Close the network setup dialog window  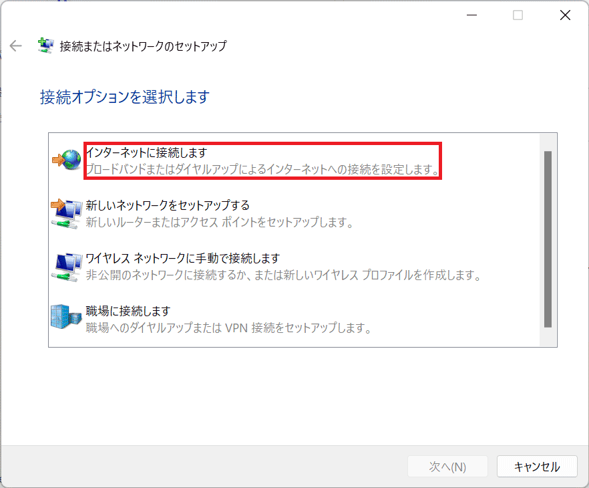[565, 15]
